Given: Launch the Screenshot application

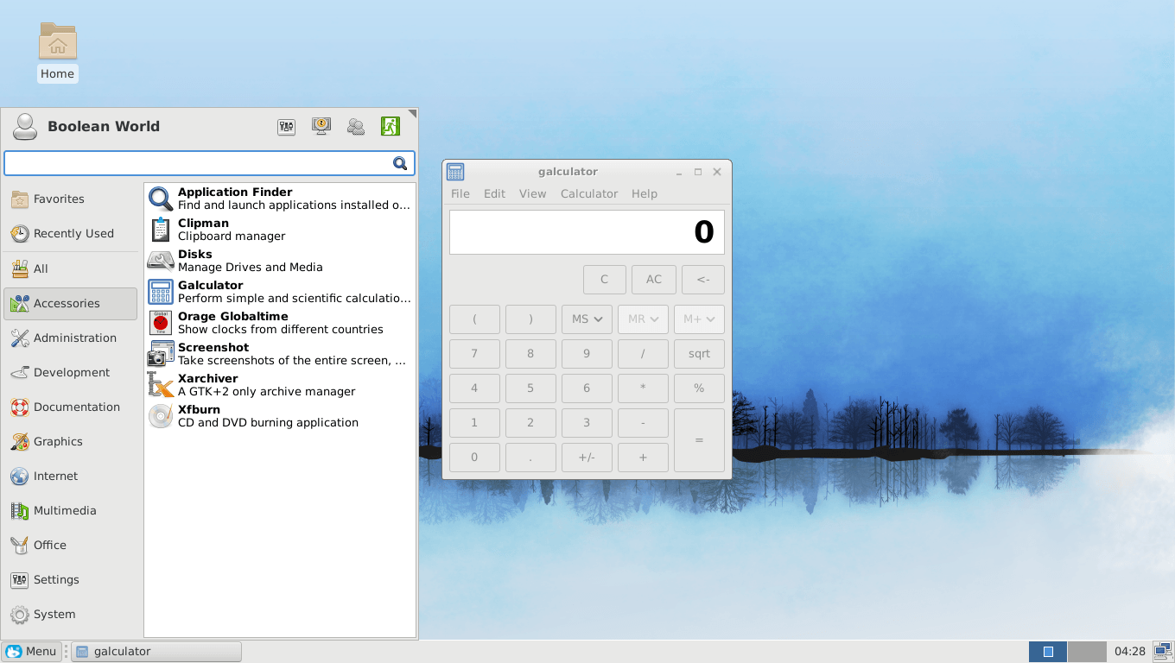Looking at the screenshot, I should pyautogui.click(x=280, y=354).
